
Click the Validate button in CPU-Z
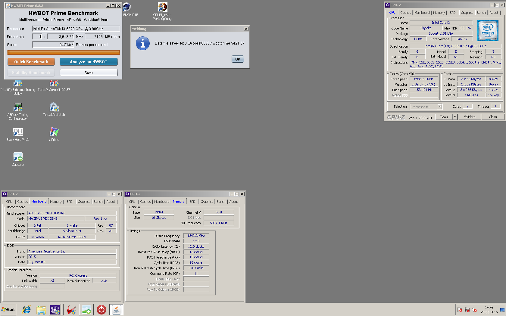click(x=470, y=117)
